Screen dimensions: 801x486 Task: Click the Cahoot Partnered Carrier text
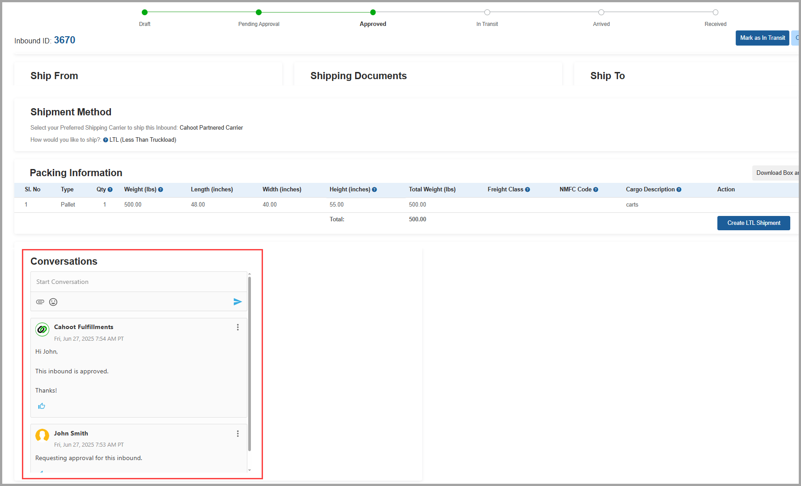[211, 128]
